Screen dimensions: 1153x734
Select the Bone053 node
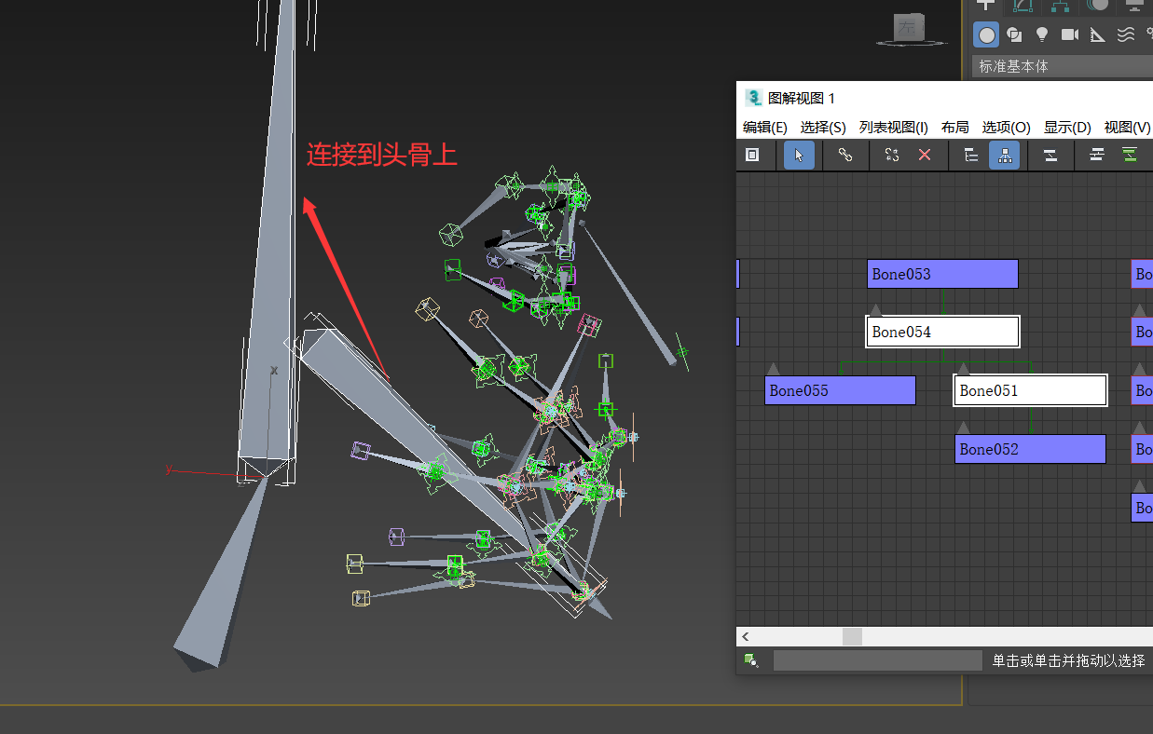pos(942,274)
